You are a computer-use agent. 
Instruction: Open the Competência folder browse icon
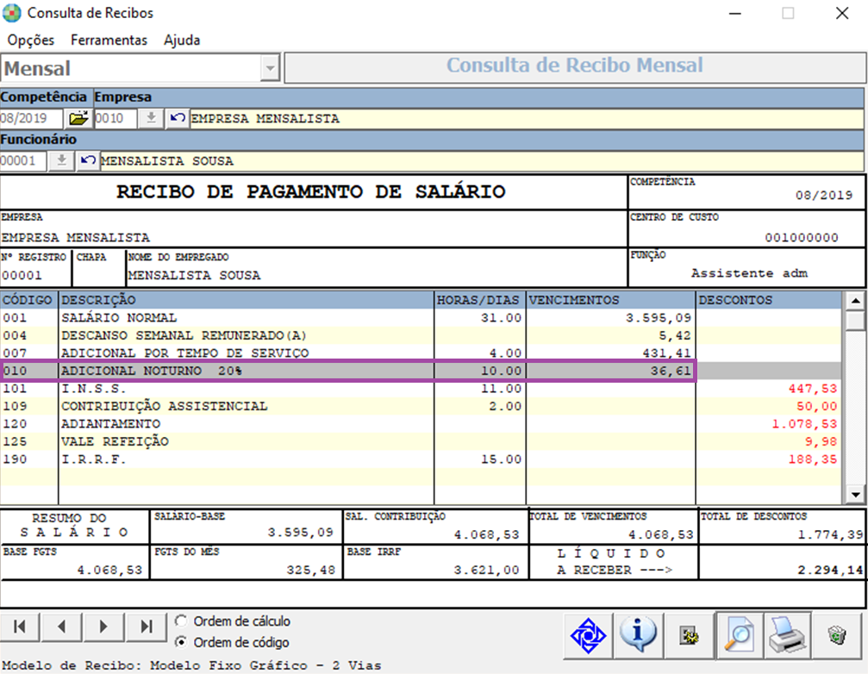click(78, 118)
